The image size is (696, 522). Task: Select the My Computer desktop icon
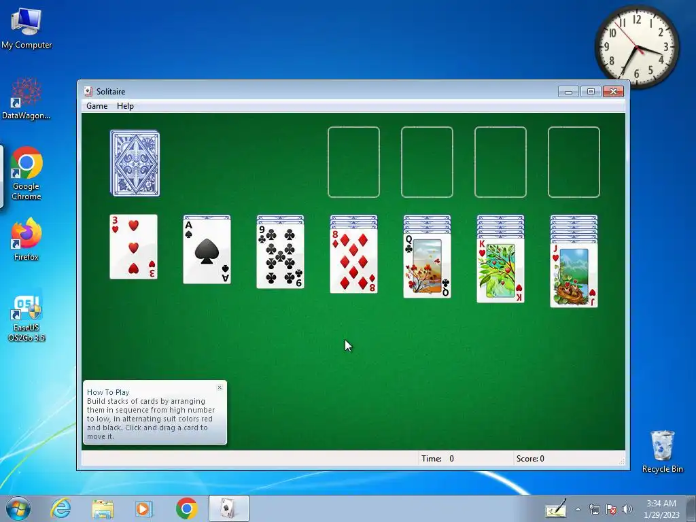27,29
